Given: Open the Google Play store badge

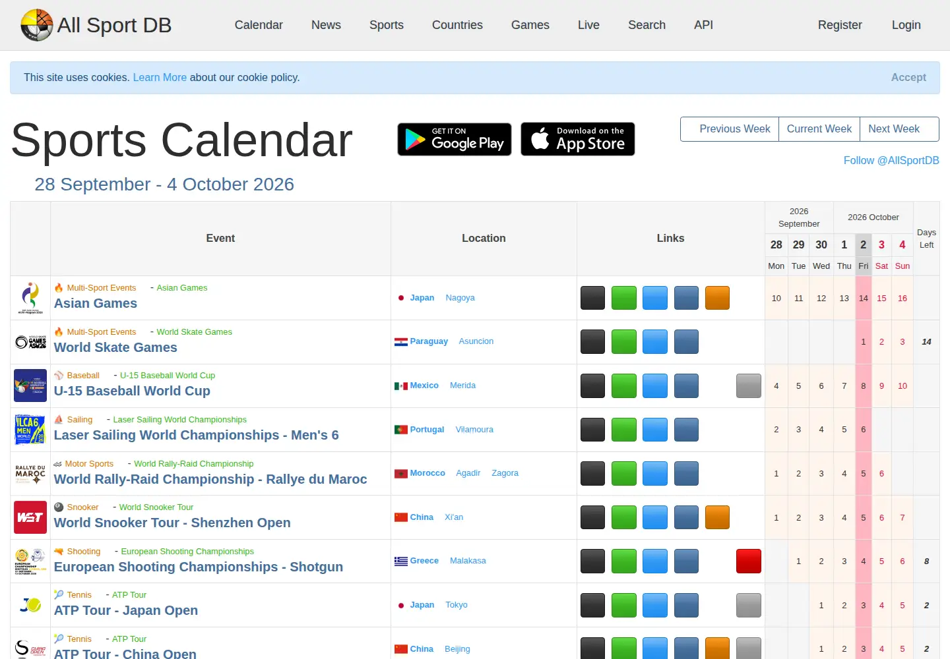Looking at the screenshot, I should 455,139.
